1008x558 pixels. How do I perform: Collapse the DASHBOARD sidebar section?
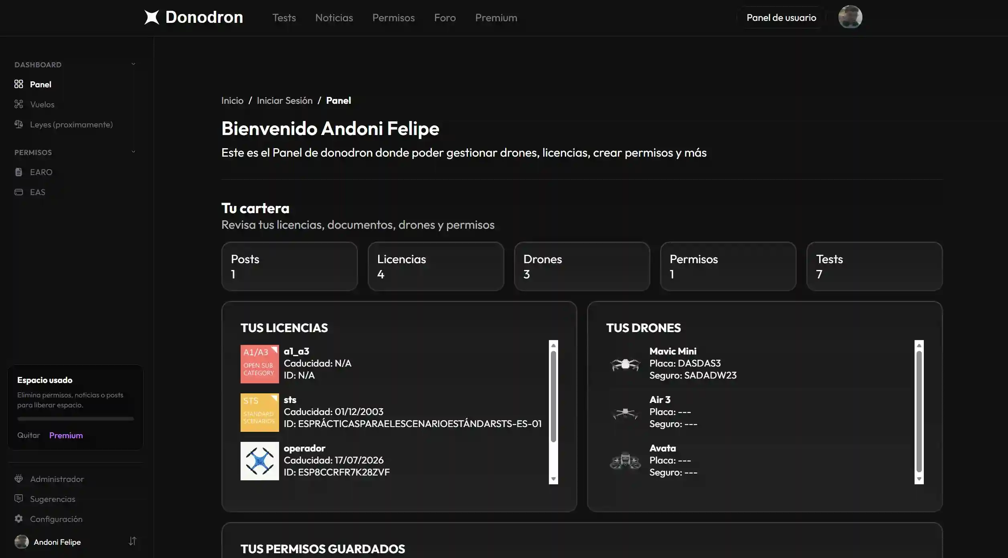[133, 64]
